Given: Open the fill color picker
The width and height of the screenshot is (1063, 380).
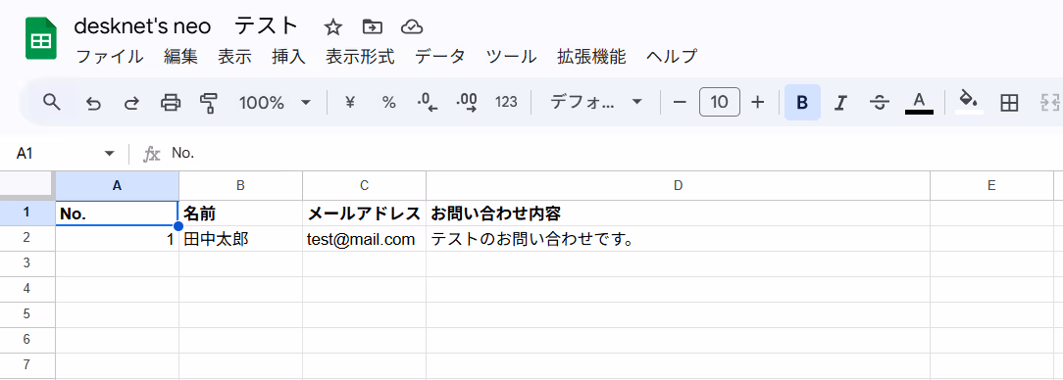Looking at the screenshot, I should (969, 103).
